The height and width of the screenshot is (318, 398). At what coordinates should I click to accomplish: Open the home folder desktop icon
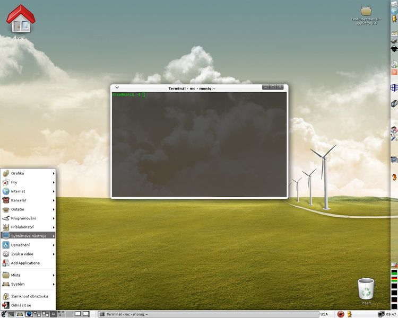point(20,21)
